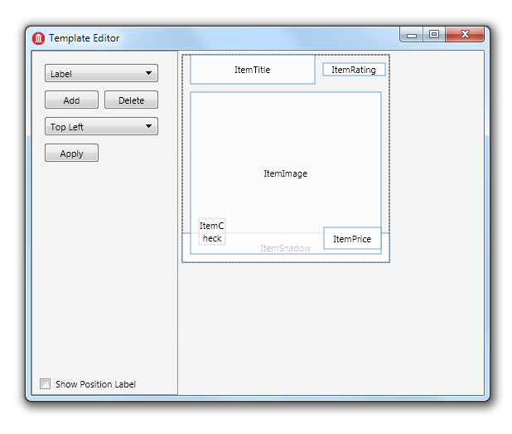Expand the Top Left position dropdown
The image size is (512, 434).
tap(101, 126)
